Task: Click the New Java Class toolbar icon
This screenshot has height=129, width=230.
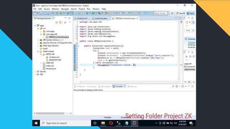Action: (x=61, y=13)
